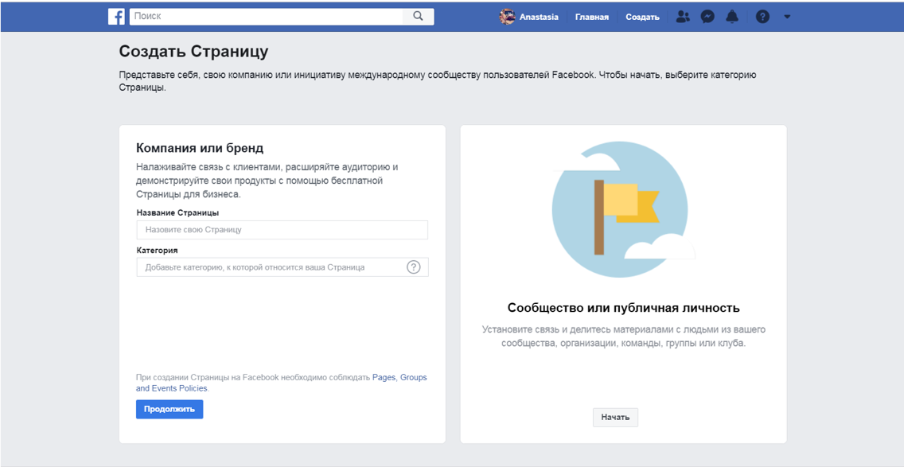The height and width of the screenshot is (467, 904).
Task: Open the Главная menu item
Action: click(591, 17)
